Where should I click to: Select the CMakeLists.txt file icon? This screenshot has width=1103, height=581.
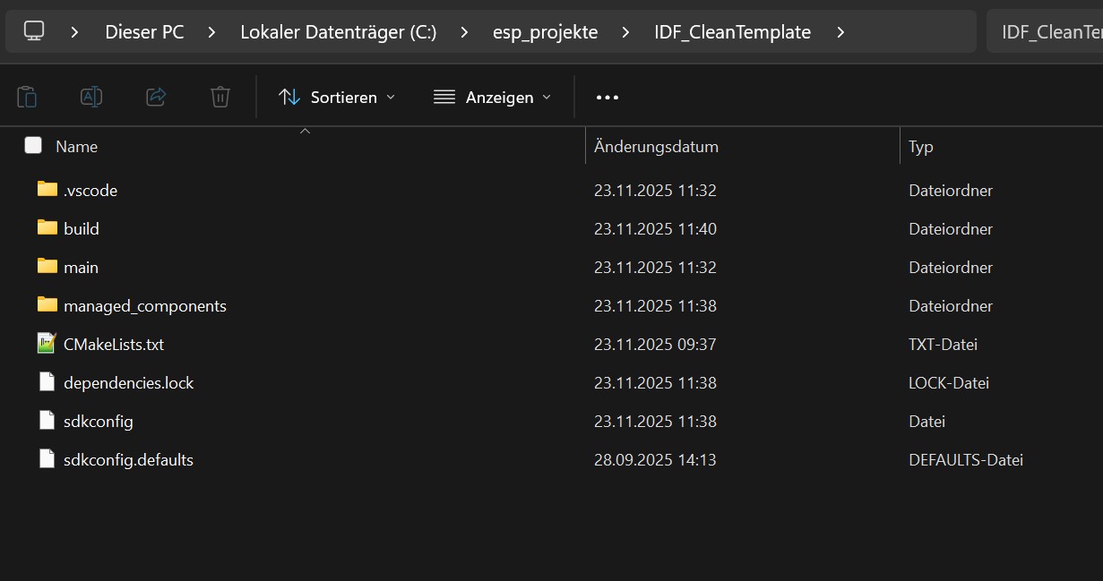47,344
